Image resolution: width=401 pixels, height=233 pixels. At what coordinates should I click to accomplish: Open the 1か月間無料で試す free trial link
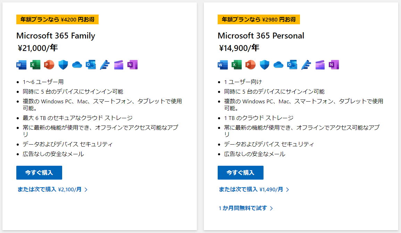[246, 208]
